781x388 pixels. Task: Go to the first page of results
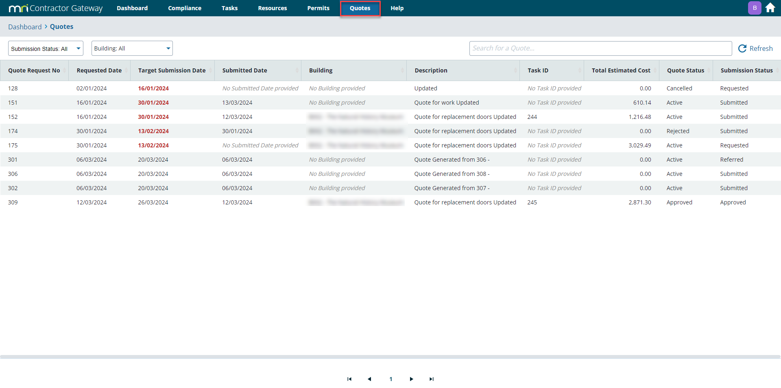(349, 379)
